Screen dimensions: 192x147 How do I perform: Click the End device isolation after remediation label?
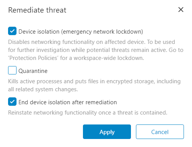coord(68,102)
